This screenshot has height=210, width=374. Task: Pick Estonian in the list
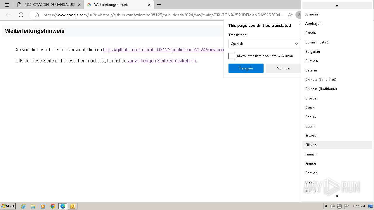pyautogui.click(x=337, y=136)
